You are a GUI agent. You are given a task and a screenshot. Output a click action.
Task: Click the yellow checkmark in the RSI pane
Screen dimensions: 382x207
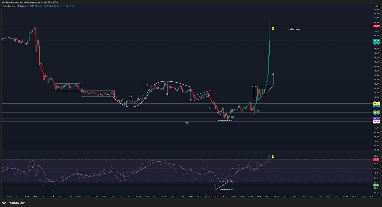click(273, 157)
